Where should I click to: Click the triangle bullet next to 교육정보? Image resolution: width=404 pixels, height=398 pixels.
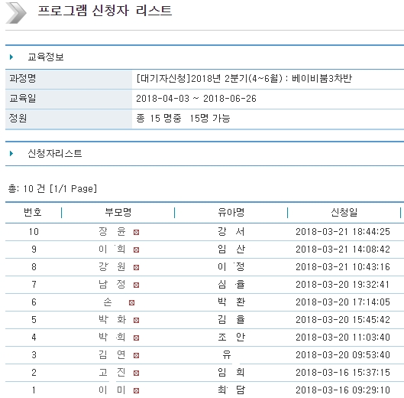pos(11,57)
